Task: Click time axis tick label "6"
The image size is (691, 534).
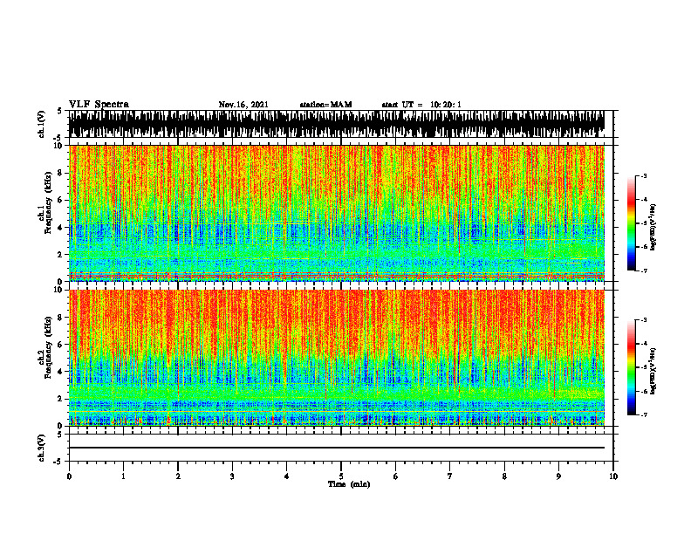Action: pos(395,476)
